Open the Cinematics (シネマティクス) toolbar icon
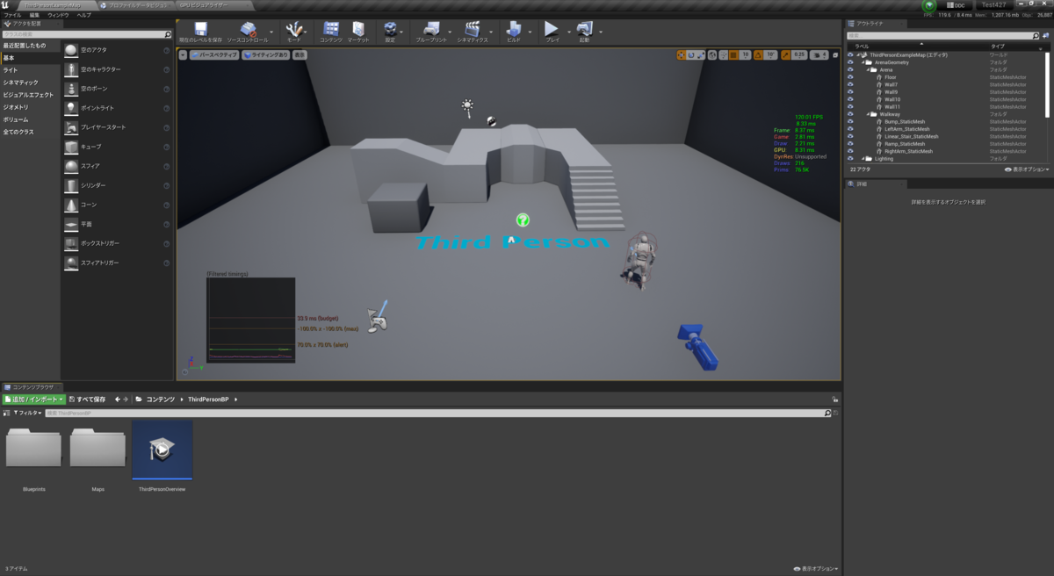The width and height of the screenshot is (1054, 576). point(473,29)
